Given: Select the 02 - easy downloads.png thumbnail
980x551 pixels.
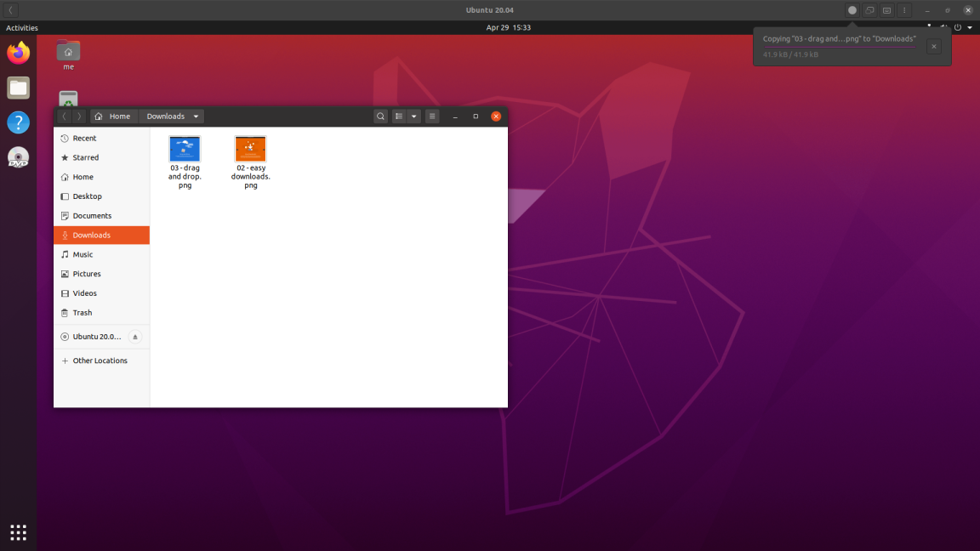Looking at the screenshot, I should [x=250, y=149].
